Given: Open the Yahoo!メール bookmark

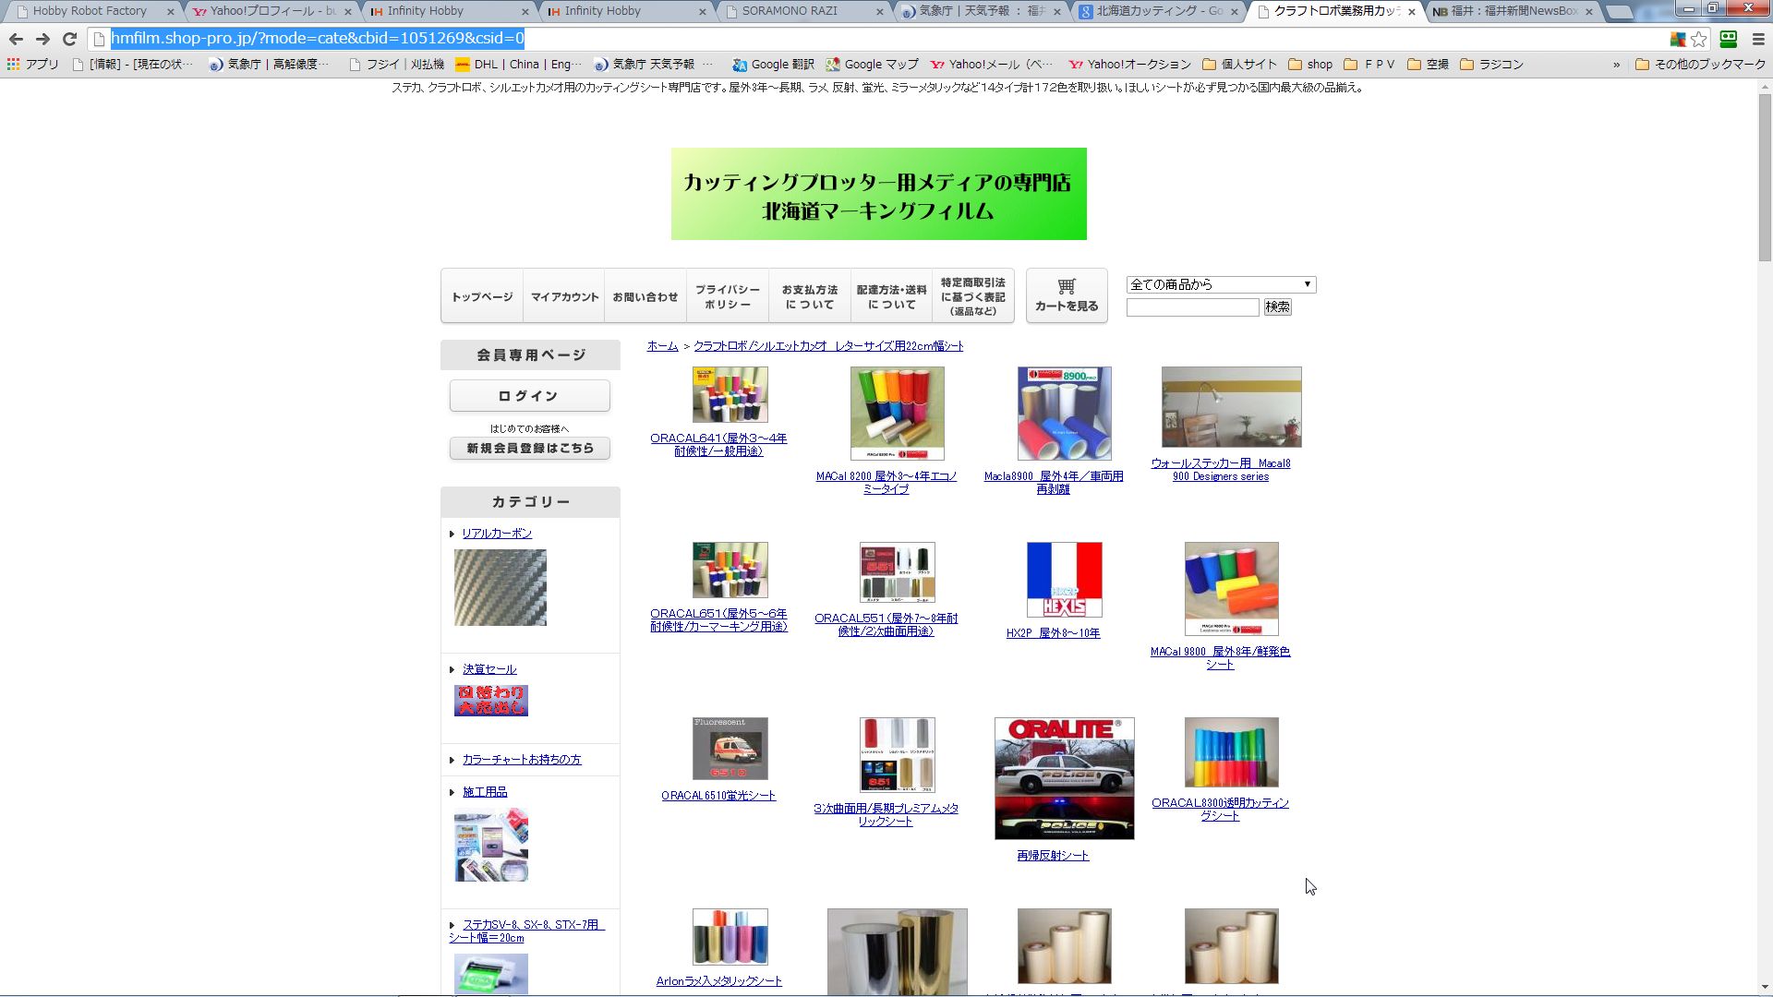Looking at the screenshot, I should (x=991, y=65).
